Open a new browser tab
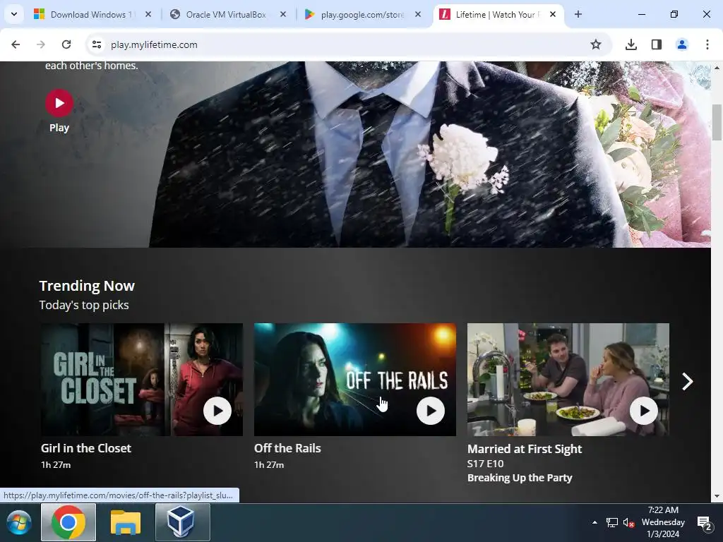Image resolution: width=723 pixels, height=542 pixels. (x=578, y=14)
